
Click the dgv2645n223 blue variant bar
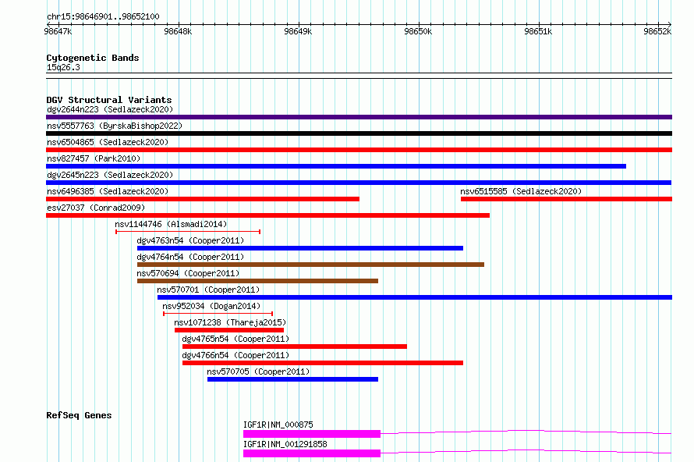(x=359, y=183)
